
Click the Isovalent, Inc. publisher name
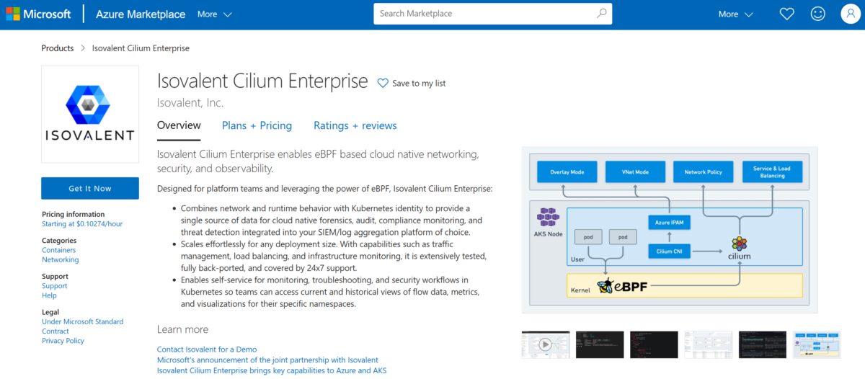pos(190,103)
